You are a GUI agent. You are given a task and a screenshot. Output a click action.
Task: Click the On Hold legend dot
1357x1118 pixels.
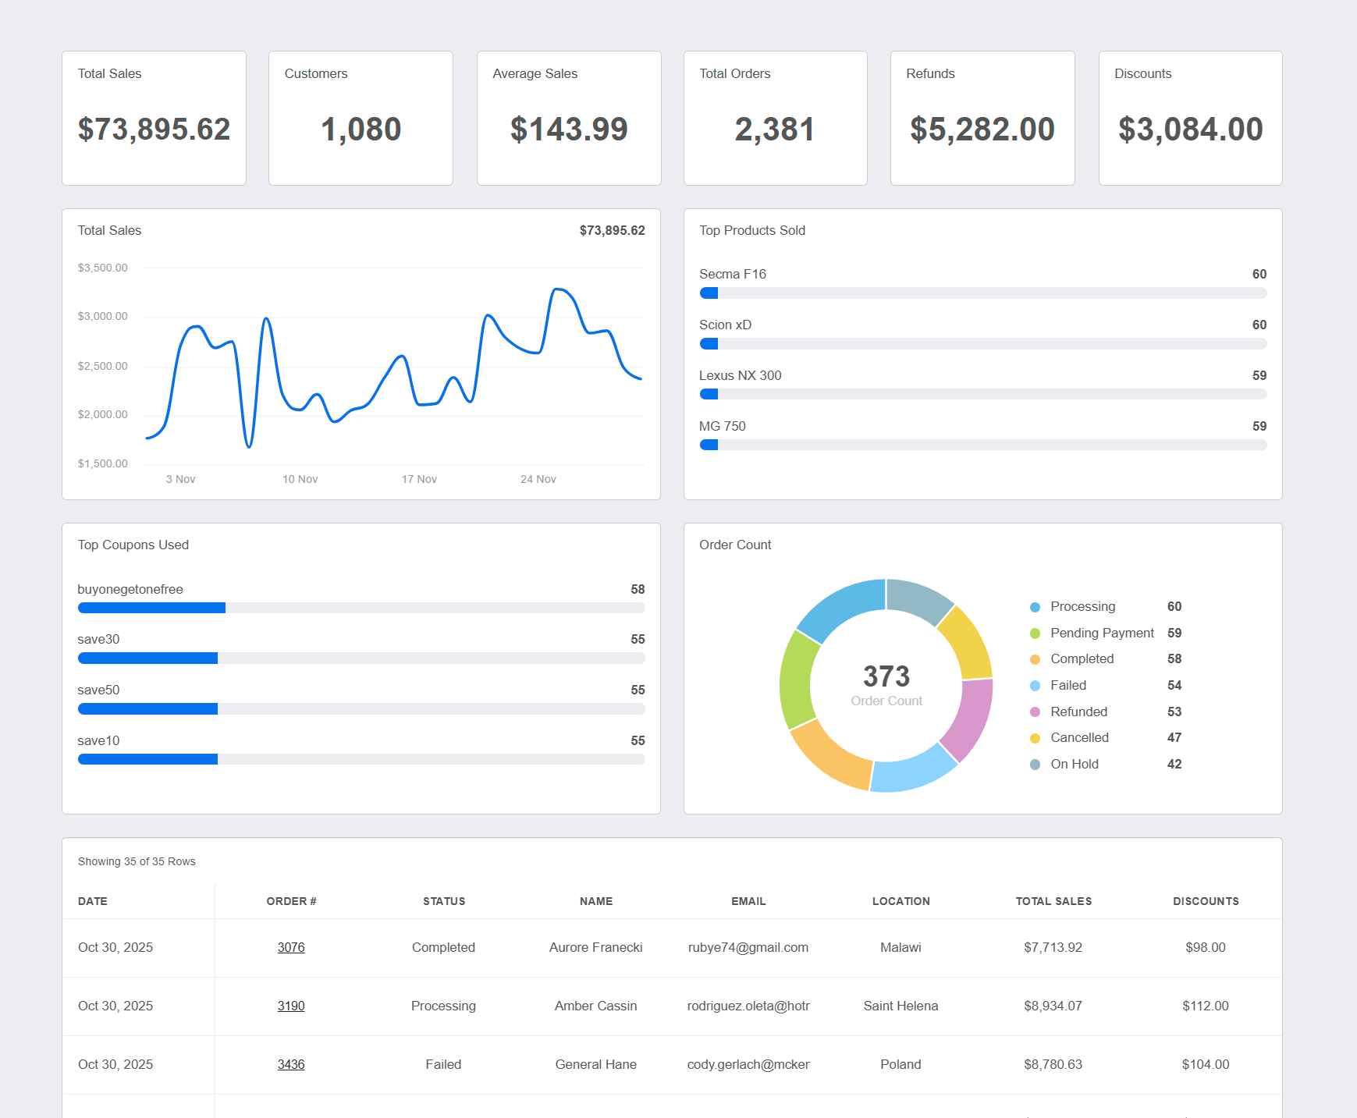(1035, 765)
